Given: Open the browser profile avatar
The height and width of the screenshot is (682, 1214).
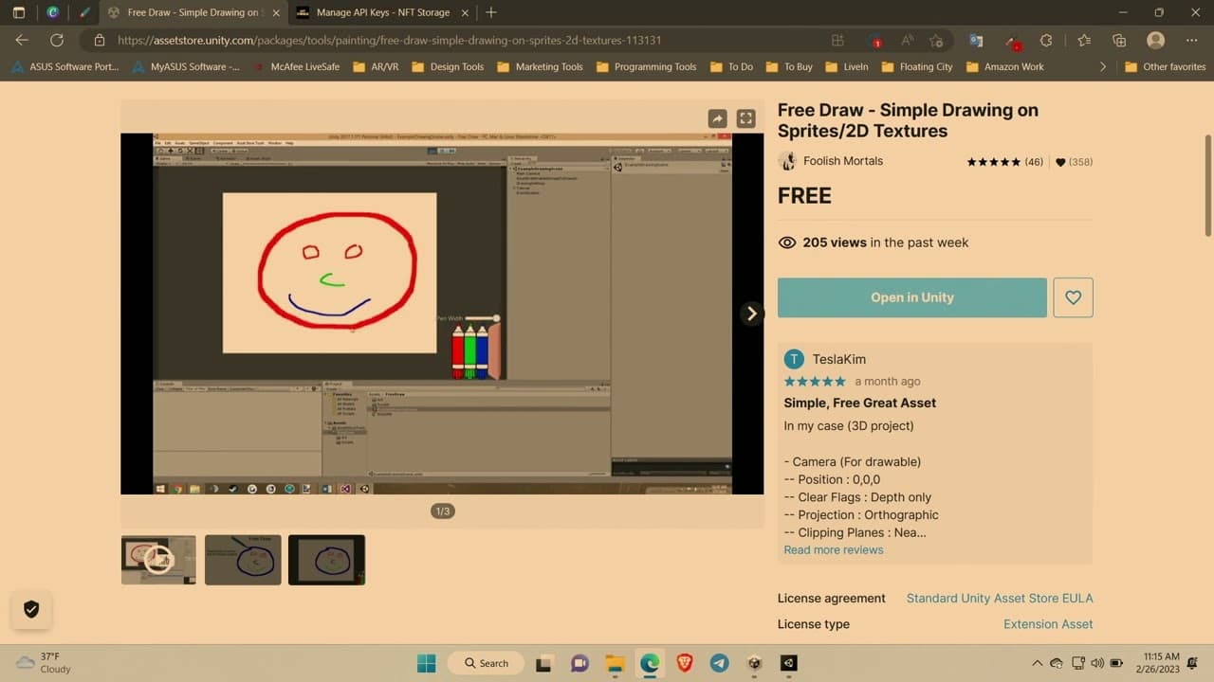Looking at the screenshot, I should click(x=1155, y=41).
